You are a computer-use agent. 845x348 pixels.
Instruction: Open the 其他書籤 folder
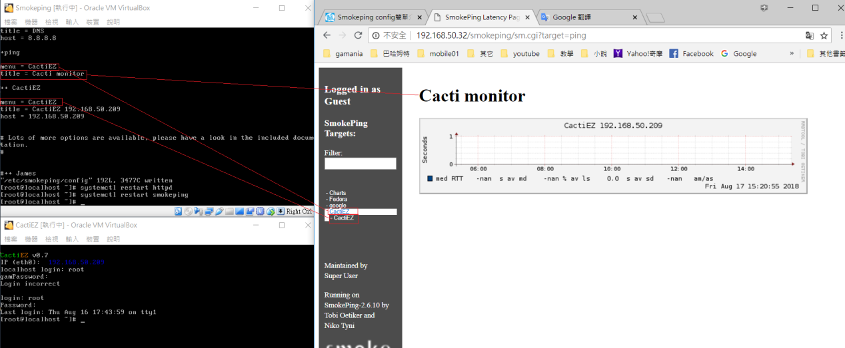click(824, 54)
